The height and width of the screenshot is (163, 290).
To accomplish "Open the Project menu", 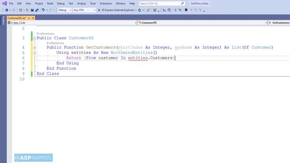I will point(39,4).
